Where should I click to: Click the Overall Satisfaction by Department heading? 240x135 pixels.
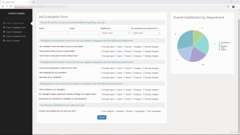(199, 18)
